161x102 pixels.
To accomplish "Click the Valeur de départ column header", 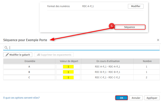I will (68, 61).
